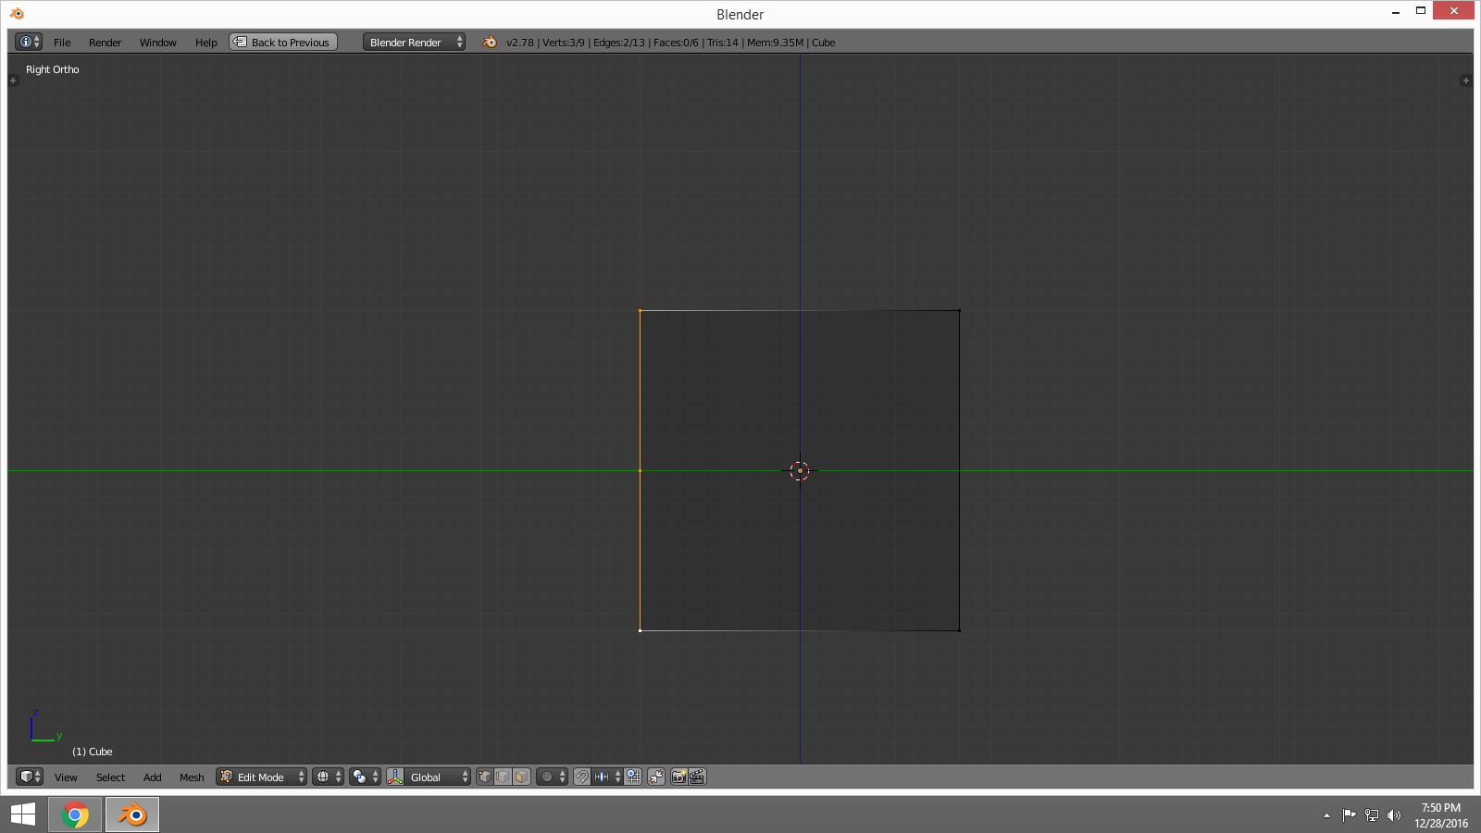
Task: Click the bottom-right black vertex
Action: click(x=959, y=631)
